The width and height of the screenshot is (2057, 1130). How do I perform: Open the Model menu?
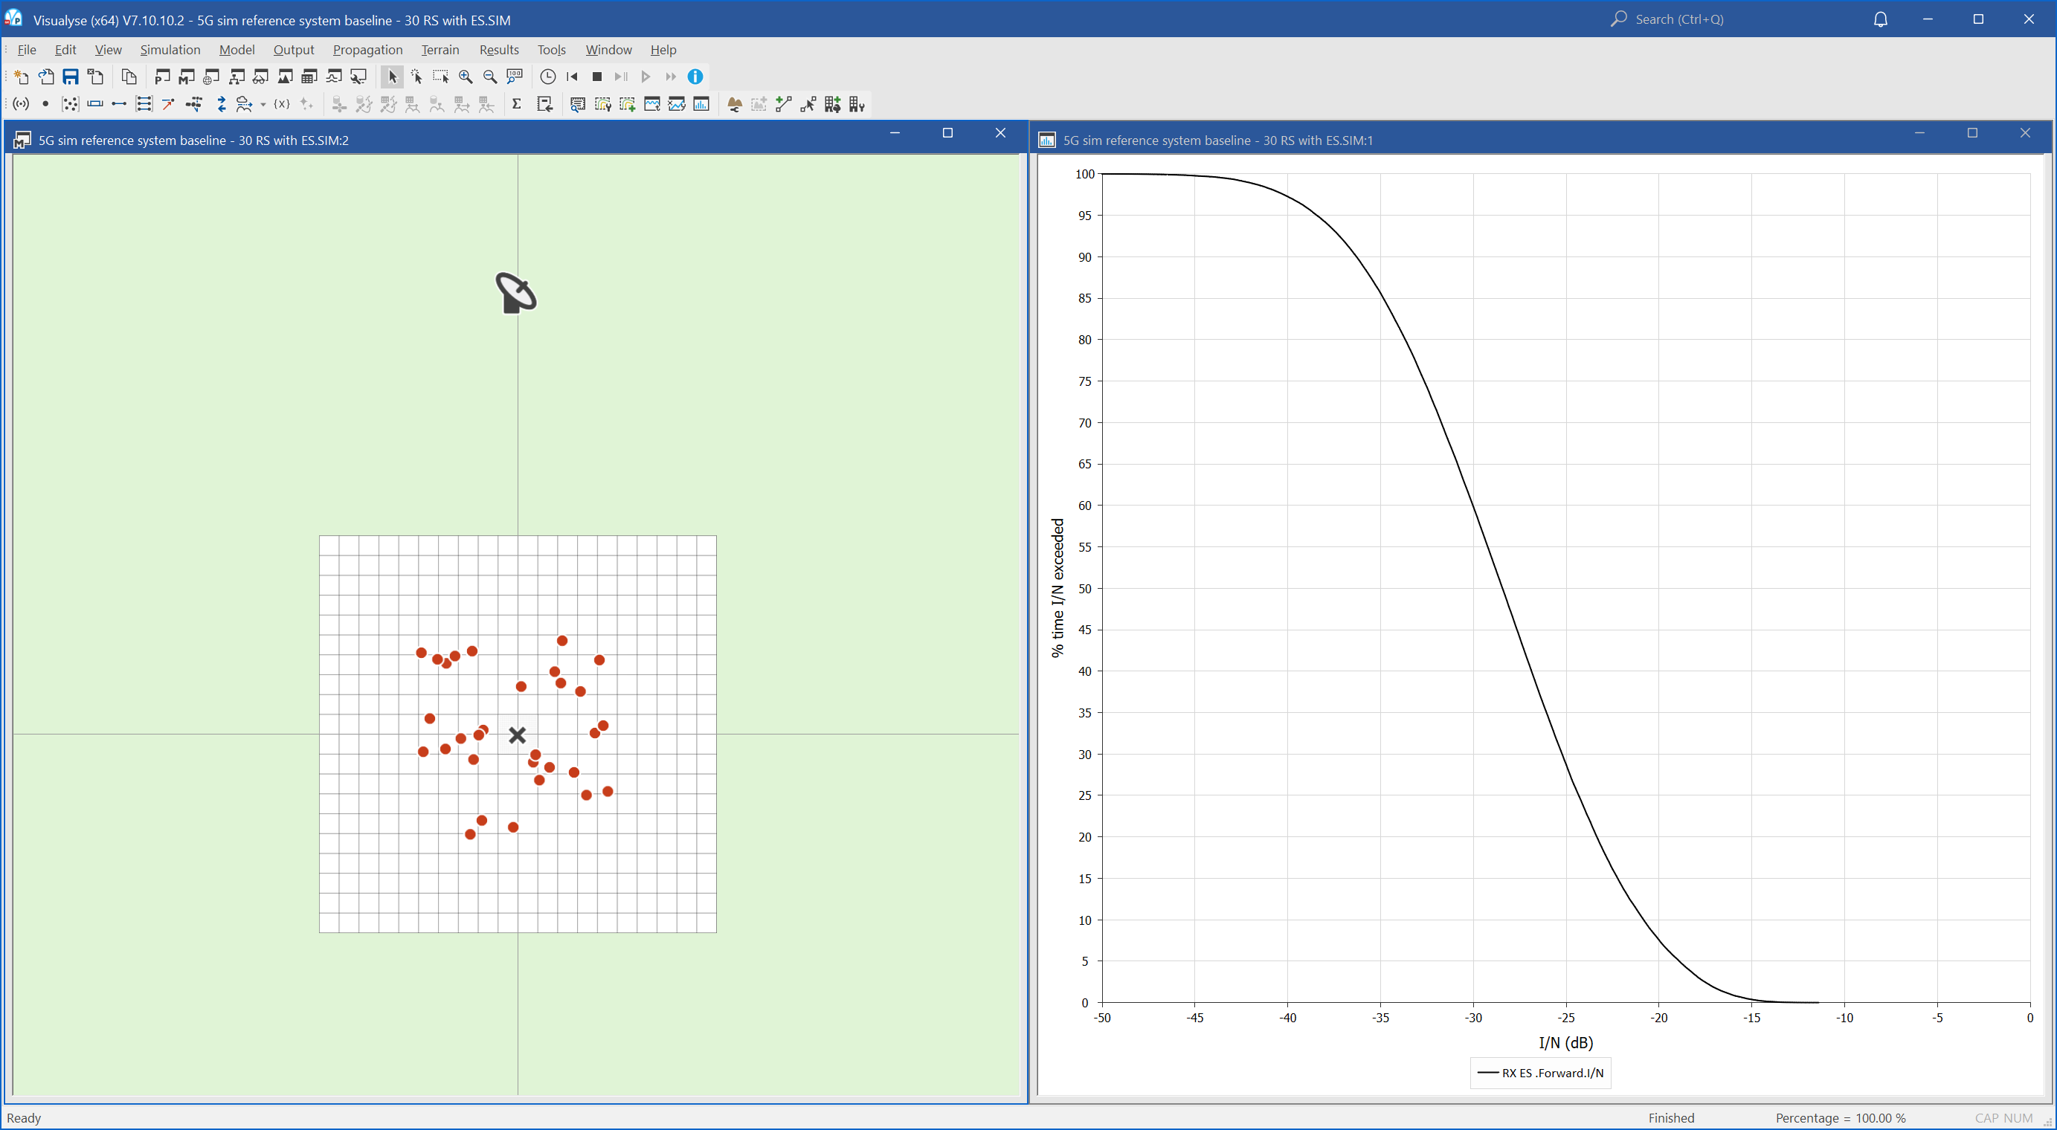coord(236,50)
